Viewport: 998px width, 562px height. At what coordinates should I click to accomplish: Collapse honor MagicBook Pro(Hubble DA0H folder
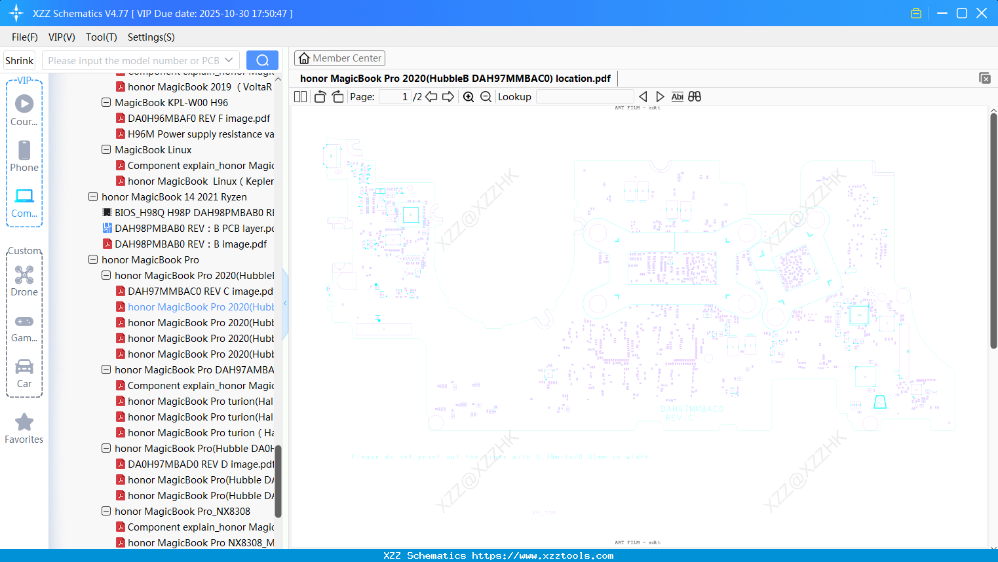(x=106, y=448)
